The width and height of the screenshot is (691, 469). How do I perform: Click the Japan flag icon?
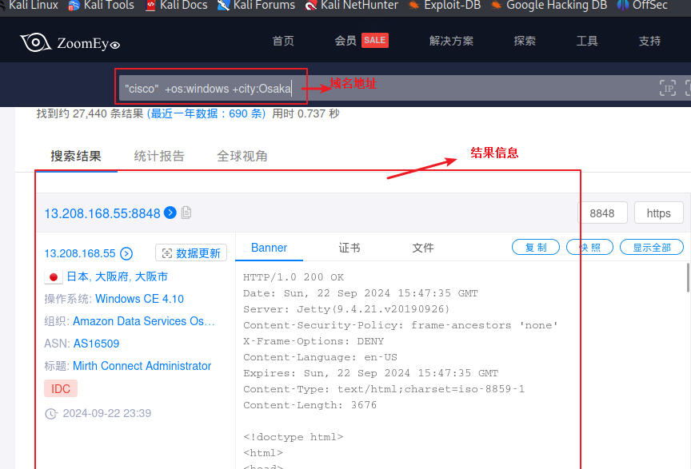pyautogui.click(x=54, y=277)
